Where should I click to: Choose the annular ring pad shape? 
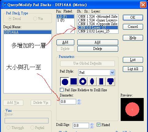pyautogui.click(x=83, y=81)
